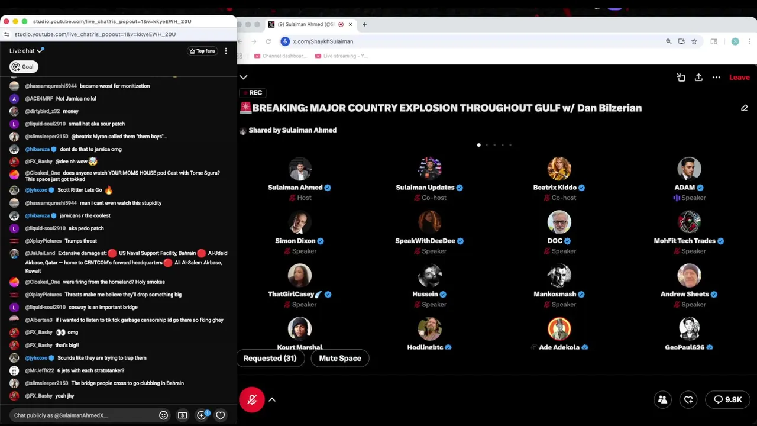757x426 pixels.
Task: Open the Space more options ellipsis
Action: tap(716, 78)
